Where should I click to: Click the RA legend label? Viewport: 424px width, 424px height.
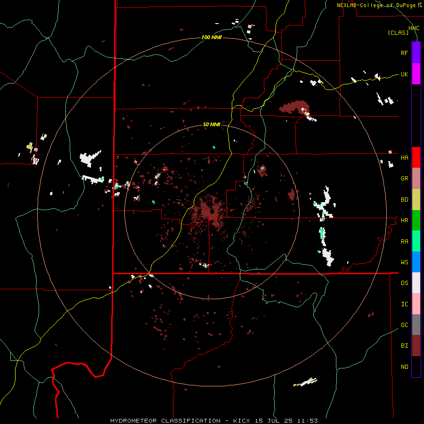click(x=404, y=242)
